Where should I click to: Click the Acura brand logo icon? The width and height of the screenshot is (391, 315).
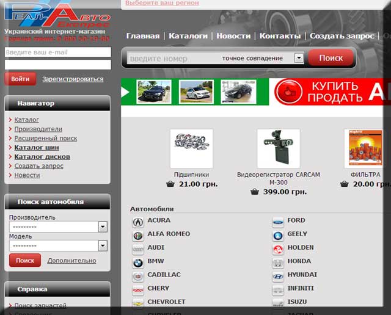[138, 222]
